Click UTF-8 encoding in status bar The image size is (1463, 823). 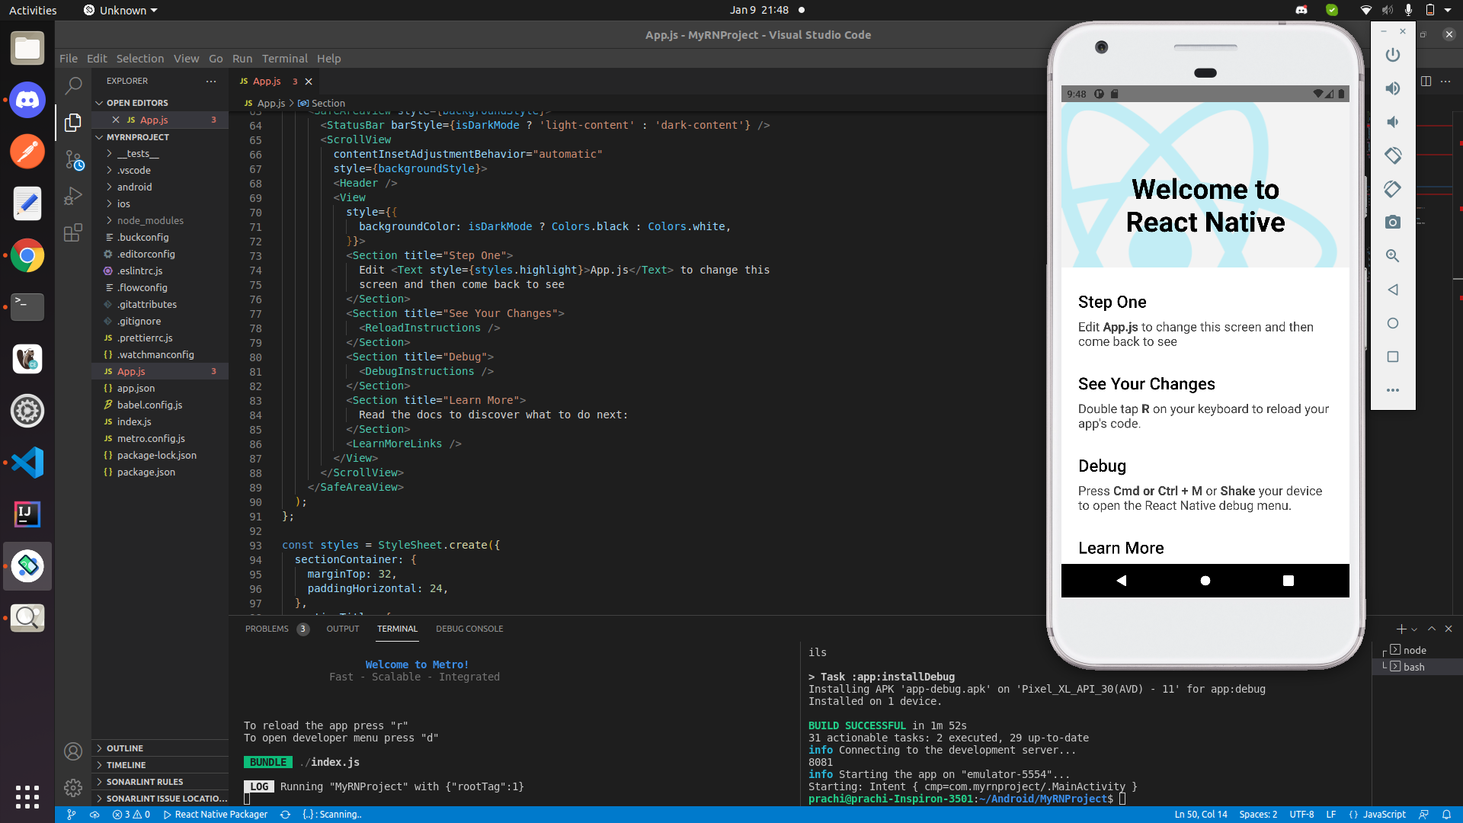1301,815
